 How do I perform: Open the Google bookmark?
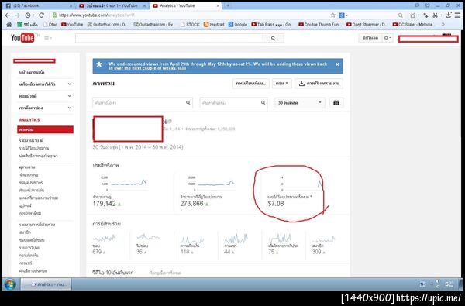click(x=238, y=25)
